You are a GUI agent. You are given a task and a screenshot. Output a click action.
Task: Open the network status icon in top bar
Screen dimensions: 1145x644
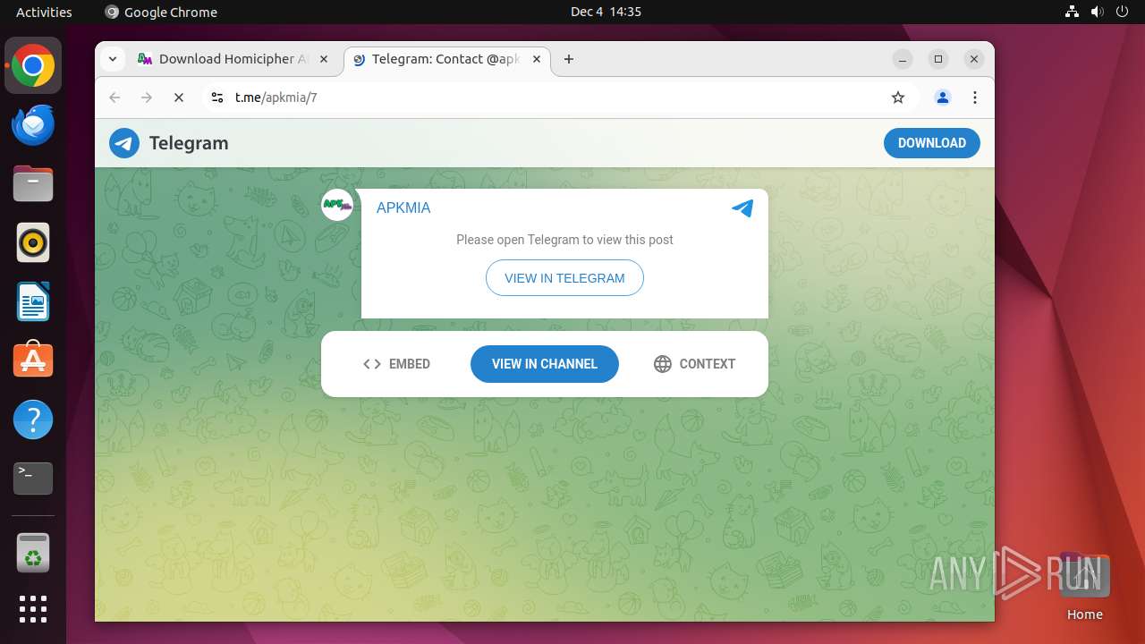(1073, 12)
